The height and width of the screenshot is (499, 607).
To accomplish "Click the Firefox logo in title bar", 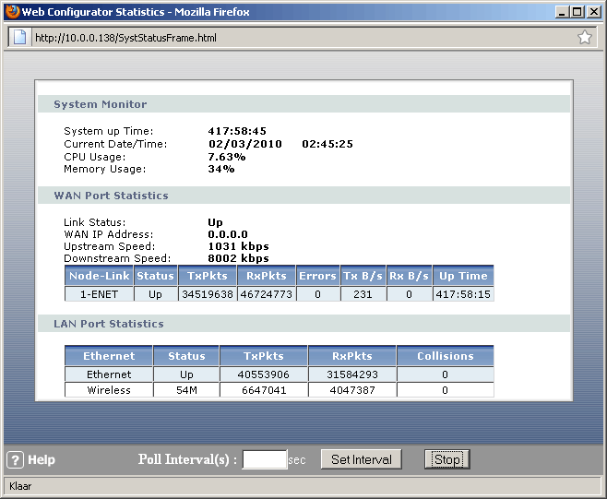I will pyautogui.click(x=12, y=12).
